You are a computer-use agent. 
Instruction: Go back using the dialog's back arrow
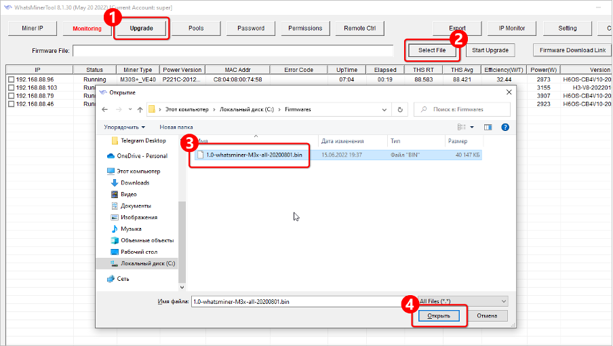click(105, 109)
